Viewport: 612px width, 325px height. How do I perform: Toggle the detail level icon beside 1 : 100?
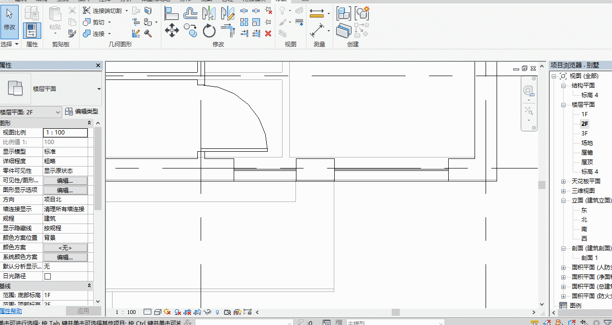[x=147, y=312]
